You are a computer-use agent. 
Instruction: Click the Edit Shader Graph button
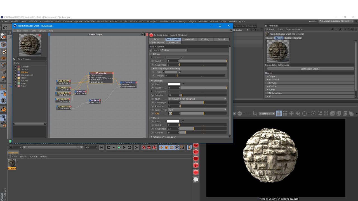[310, 69]
